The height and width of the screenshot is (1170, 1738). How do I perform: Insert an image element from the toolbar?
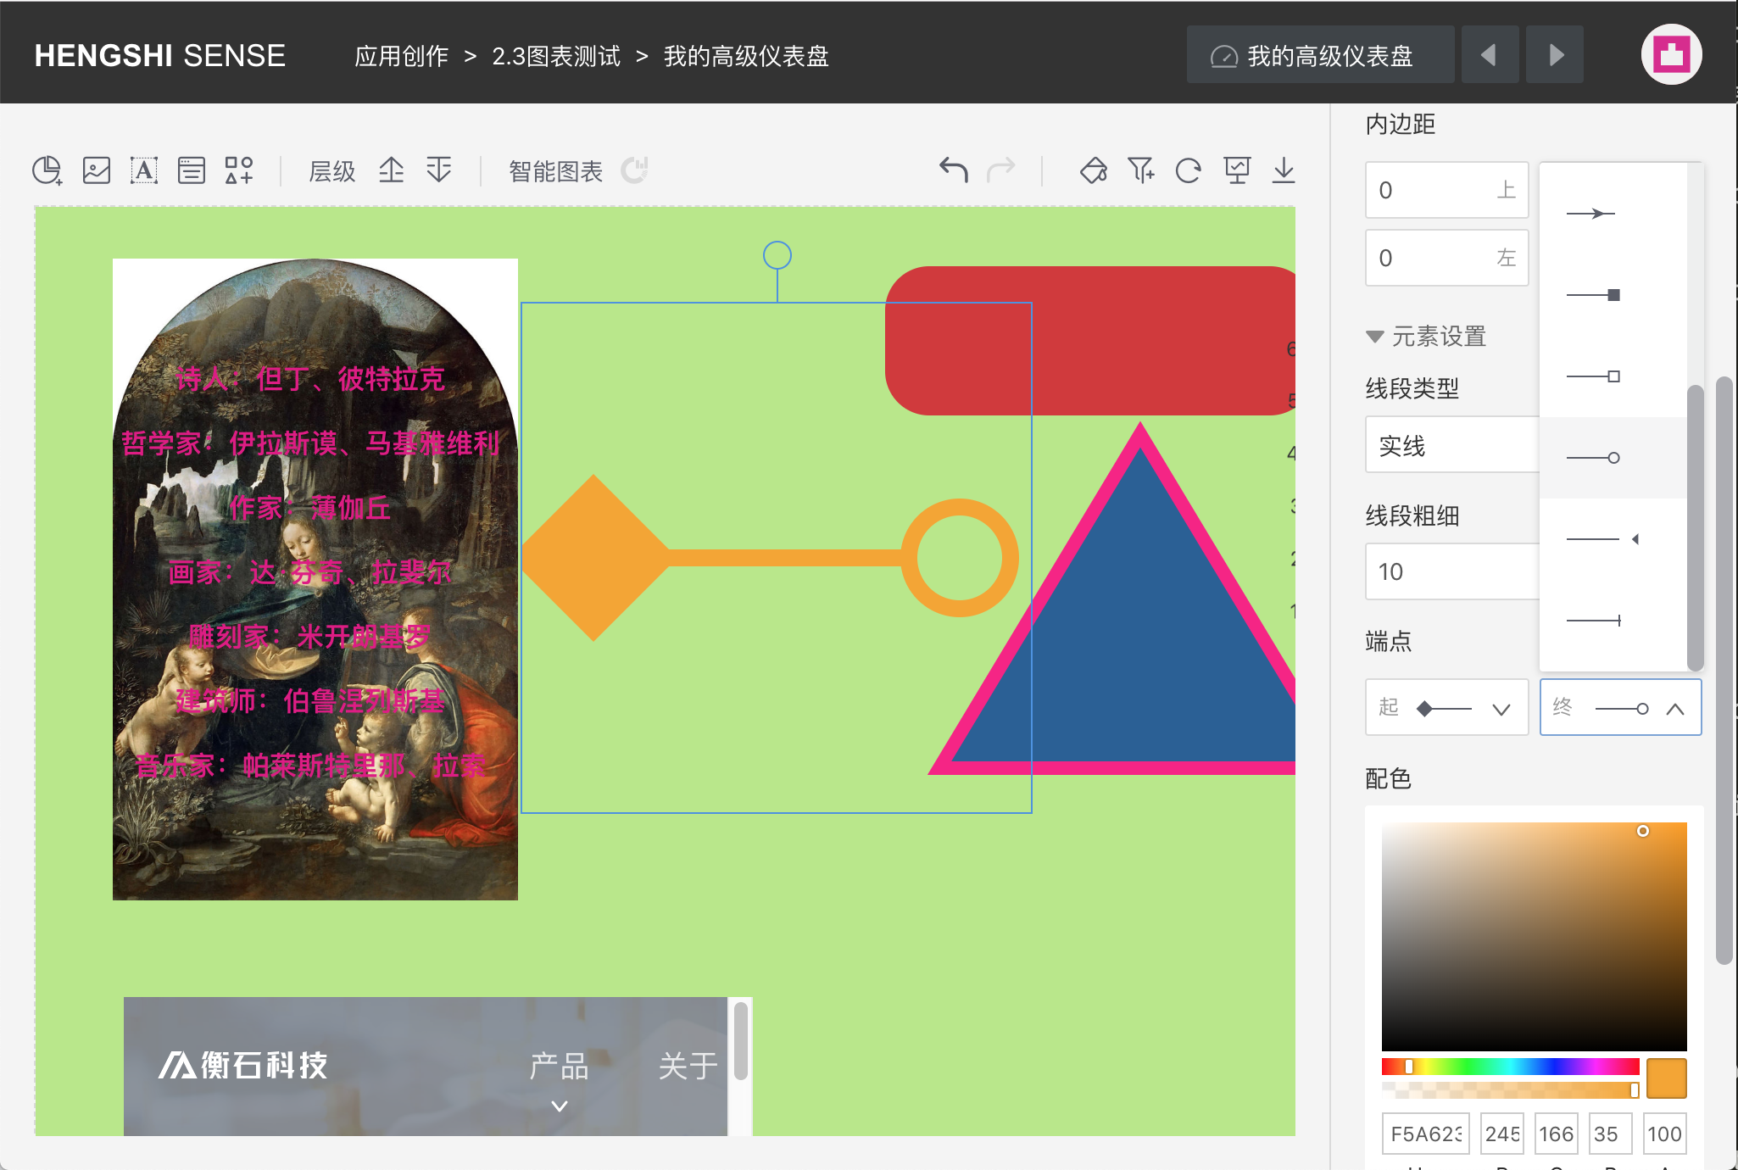click(x=97, y=170)
